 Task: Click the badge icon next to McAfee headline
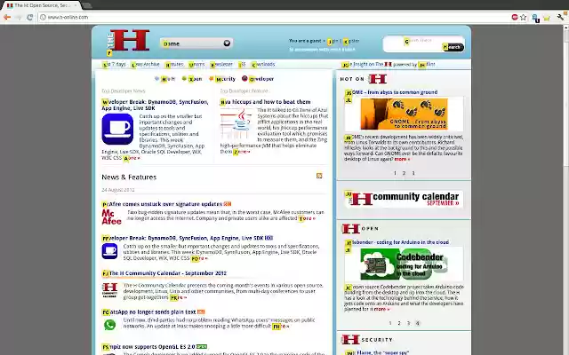[x=228, y=204]
